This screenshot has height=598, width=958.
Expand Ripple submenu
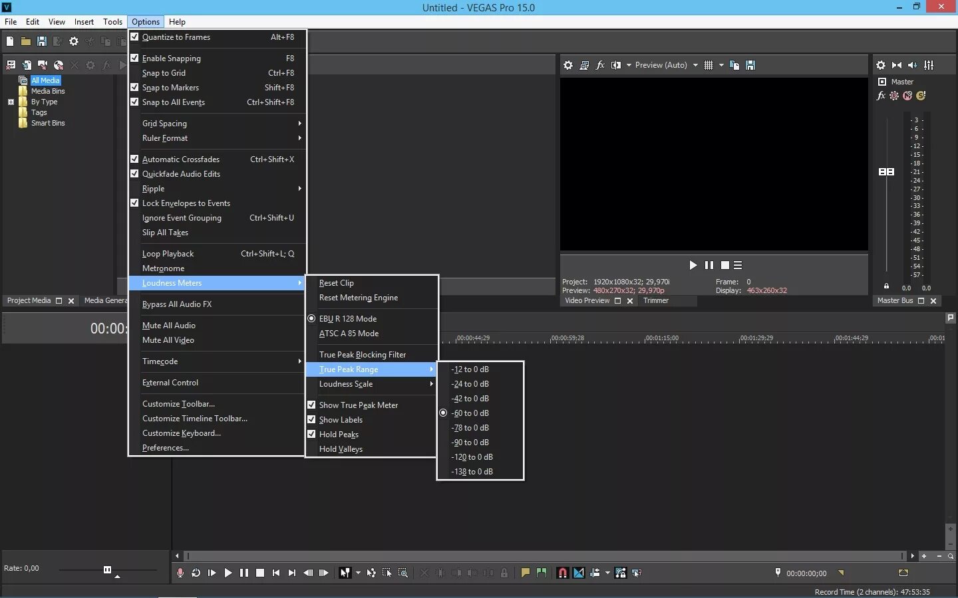click(217, 189)
